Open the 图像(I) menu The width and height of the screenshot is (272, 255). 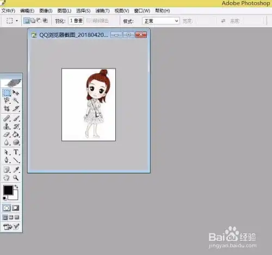[x=46, y=11]
